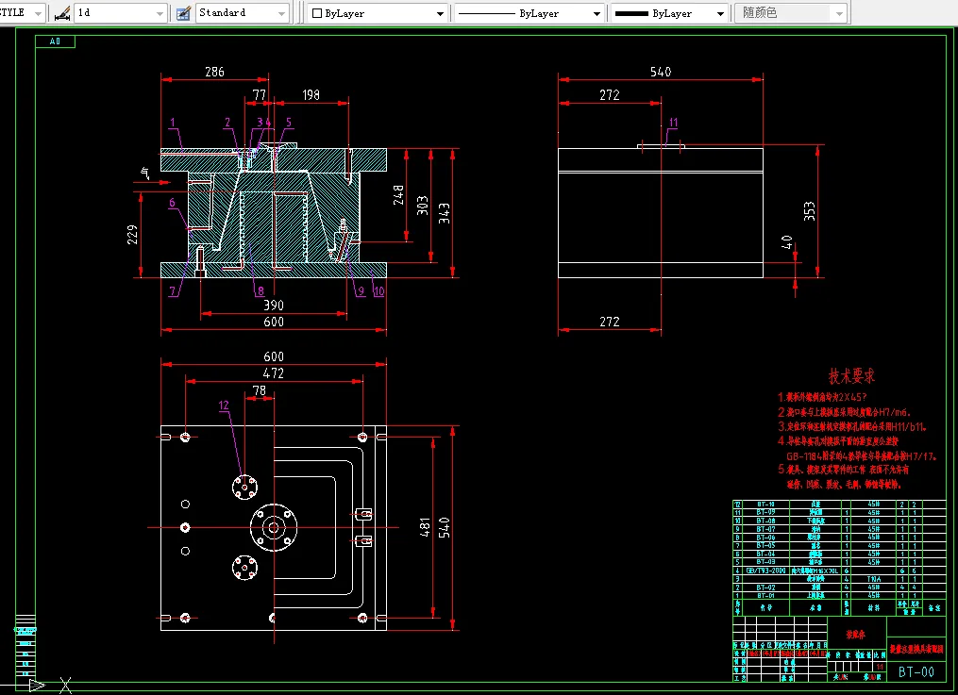Click the dimension style icon beside 1d
This screenshot has width=958, height=695.
(x=61, y=13)
